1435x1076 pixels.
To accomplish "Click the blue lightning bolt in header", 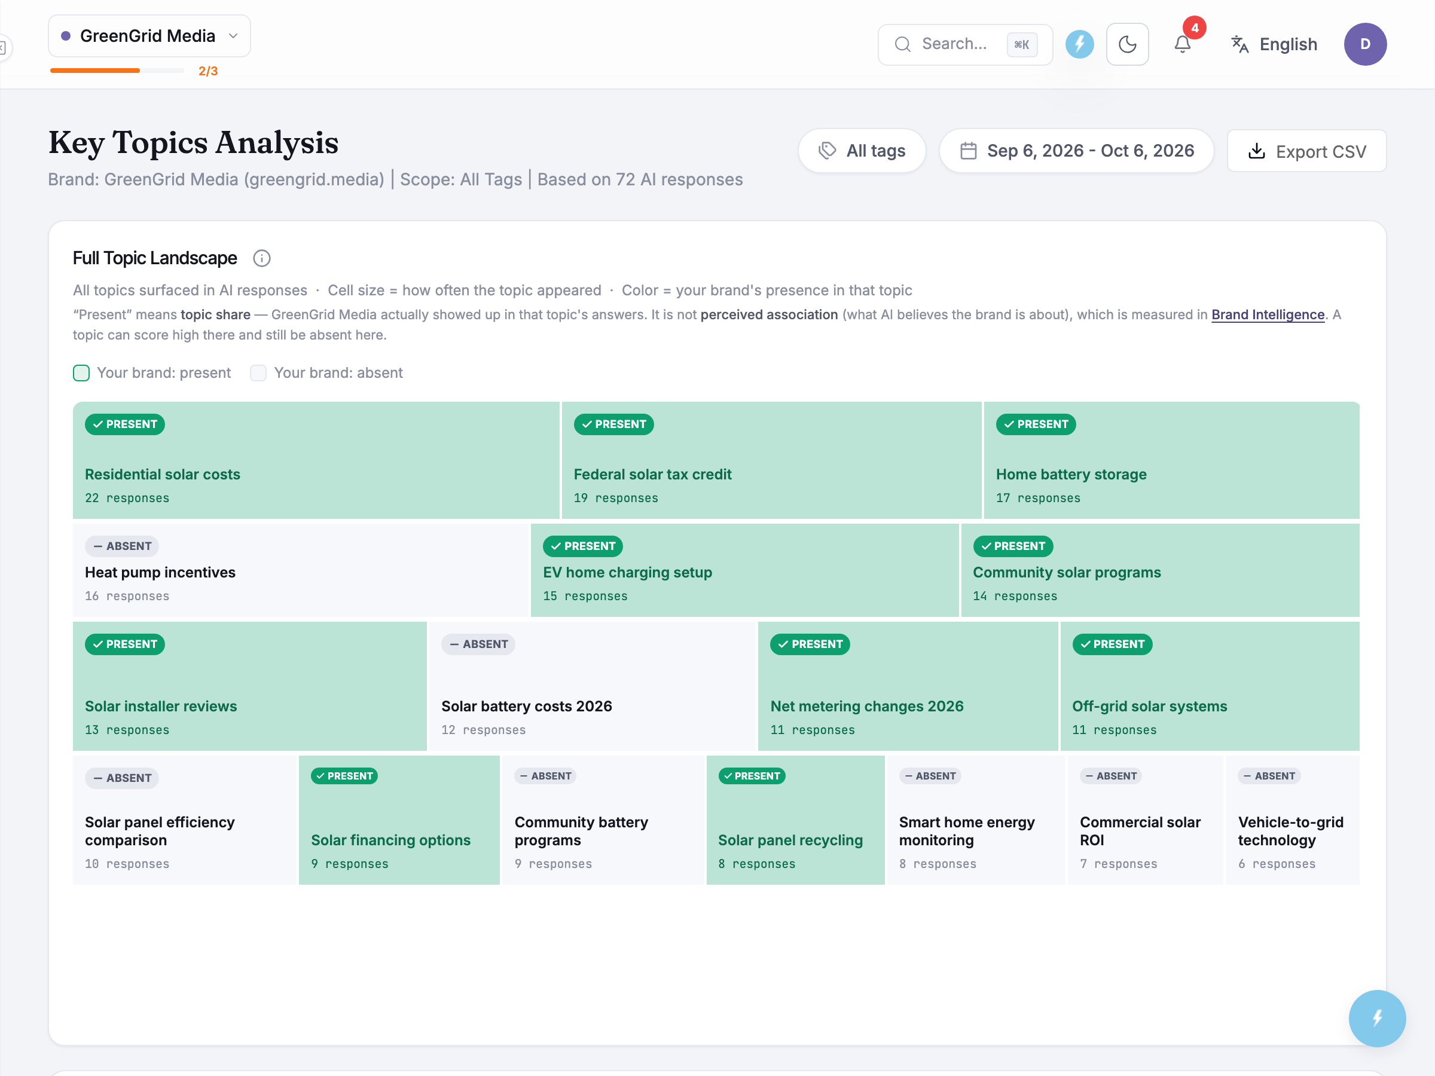I will point(1079,44).
